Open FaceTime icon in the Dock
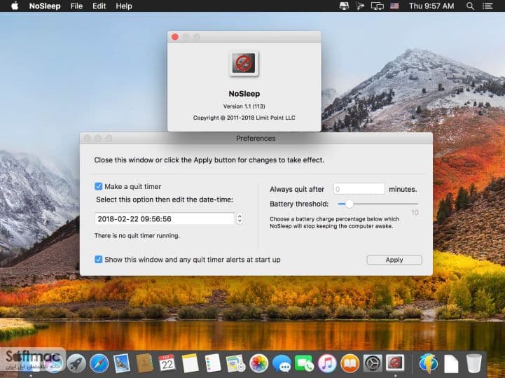 click(x=304, y=363)
